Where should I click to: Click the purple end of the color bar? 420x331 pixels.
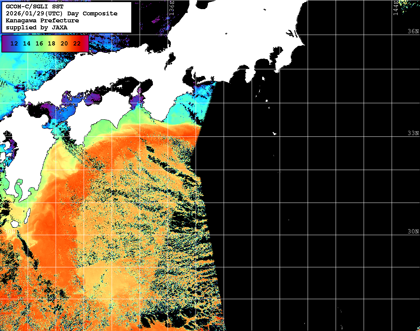tap(4, 44)
